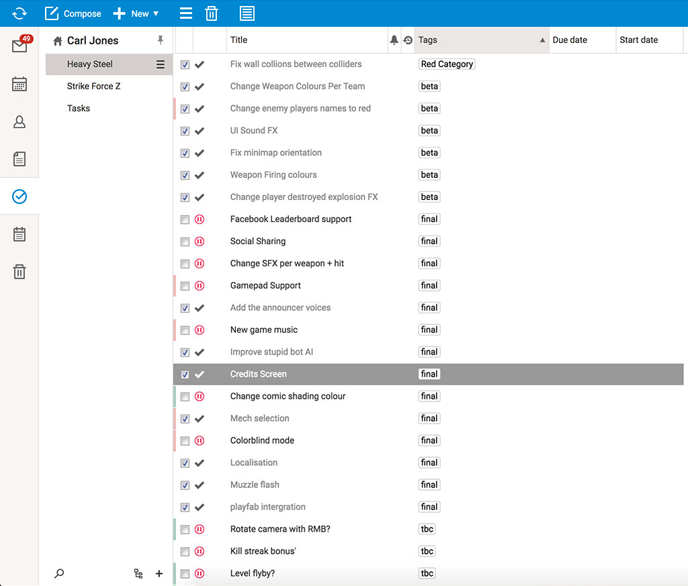Click the Compose button

(x=73, y=13)
